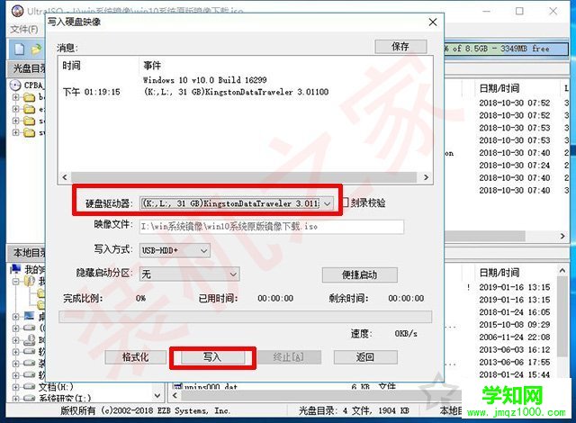Click the message list horizontal scrollbar track

[244, 177]
